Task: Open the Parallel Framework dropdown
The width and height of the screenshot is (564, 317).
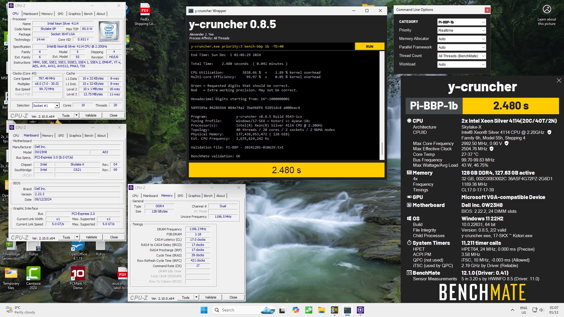Action: click(x=461, y=48)
